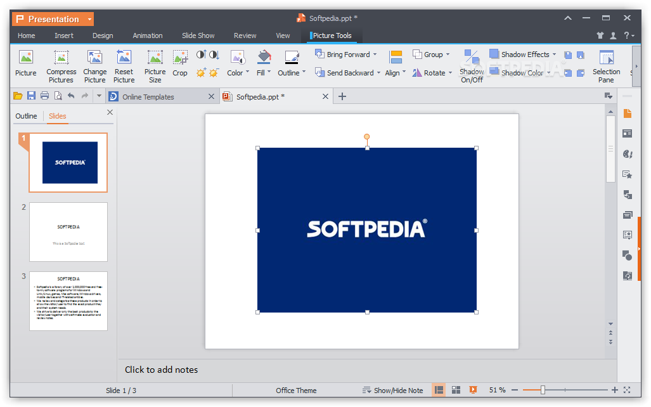Open the Home ribbon tab
This screenshot has height=407, width=651.
26,36
